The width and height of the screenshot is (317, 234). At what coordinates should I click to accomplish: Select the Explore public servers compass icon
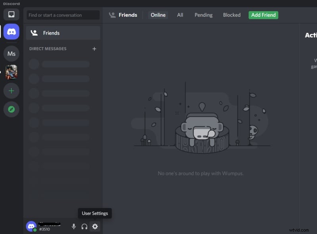(11, 109)
